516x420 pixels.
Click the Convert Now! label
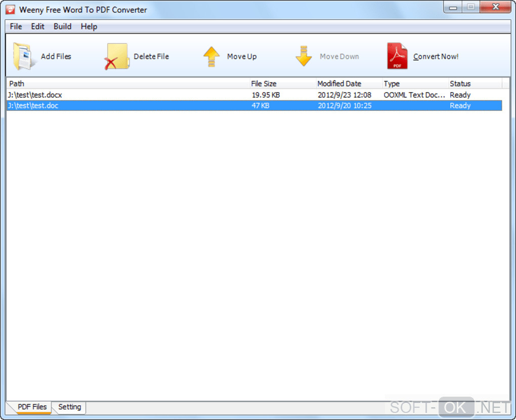click(436, 56)
